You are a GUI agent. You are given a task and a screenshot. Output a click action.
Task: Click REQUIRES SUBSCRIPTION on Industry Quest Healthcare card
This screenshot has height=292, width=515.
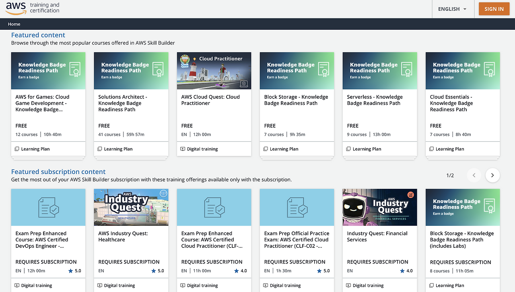[129, 262]
